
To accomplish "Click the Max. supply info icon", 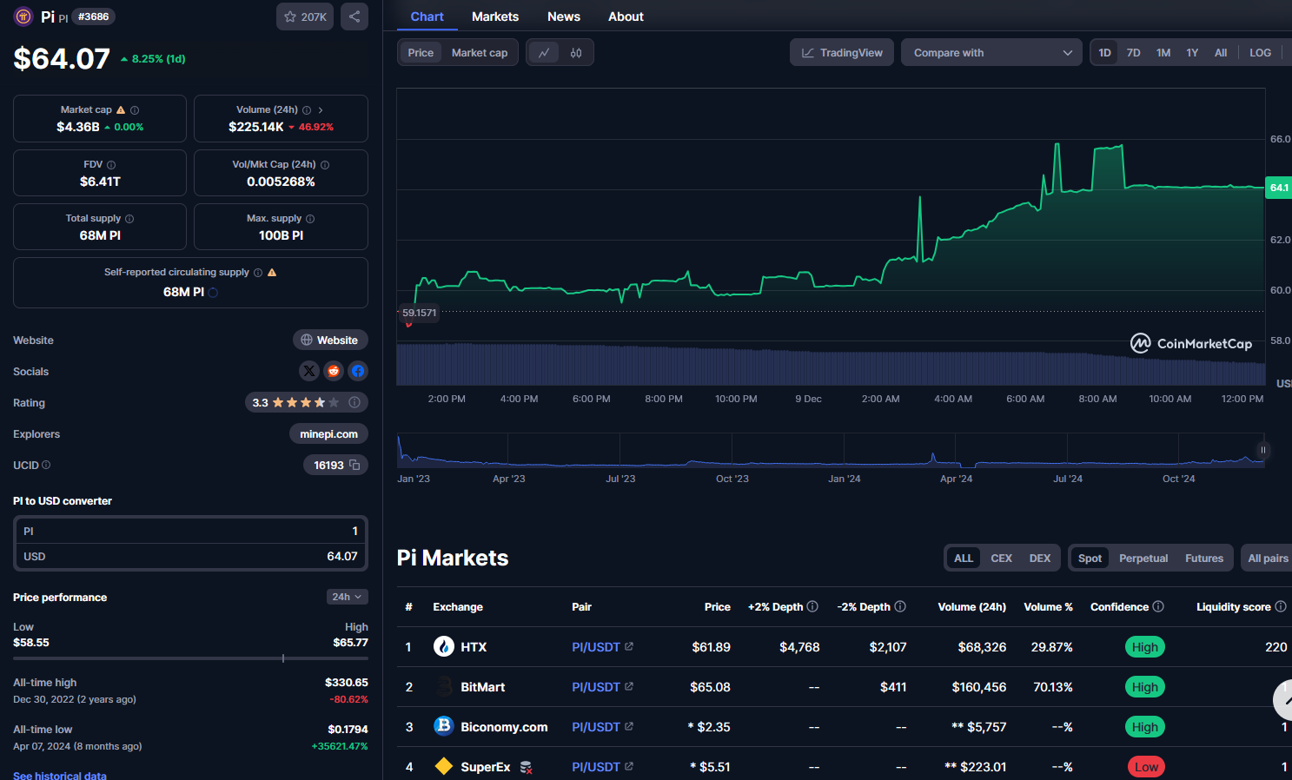I will point(310,219).
